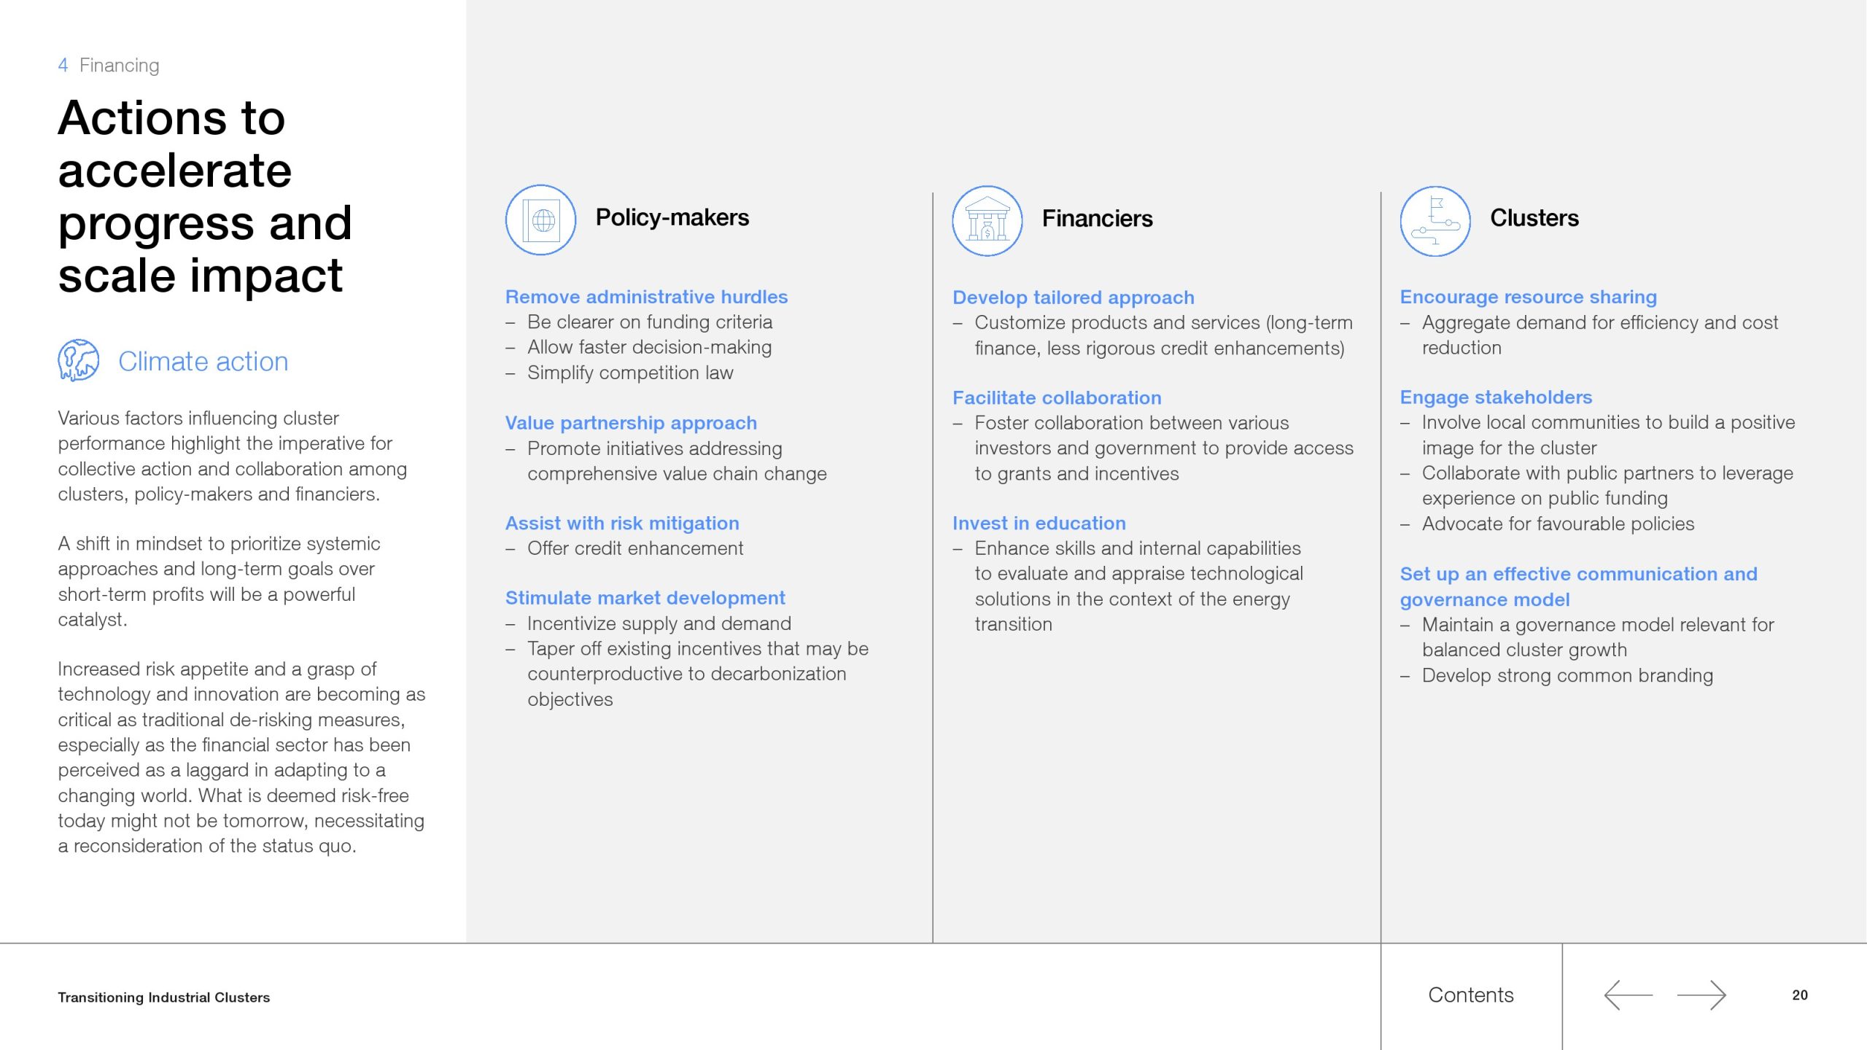Click the Climate action melting globe icon

click(78, 360)
